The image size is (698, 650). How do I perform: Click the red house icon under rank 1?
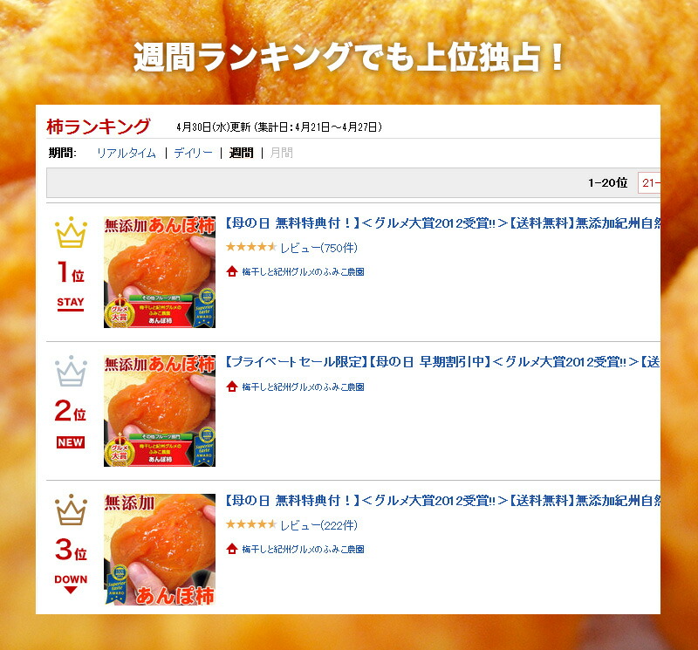coord(231,271)
